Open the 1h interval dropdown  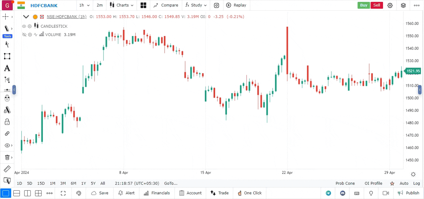coord(84,5)
